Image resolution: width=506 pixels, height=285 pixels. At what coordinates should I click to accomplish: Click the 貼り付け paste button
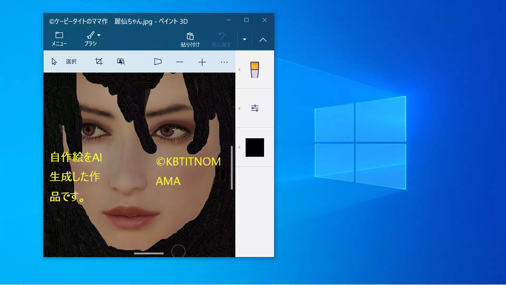click(190, 40)
